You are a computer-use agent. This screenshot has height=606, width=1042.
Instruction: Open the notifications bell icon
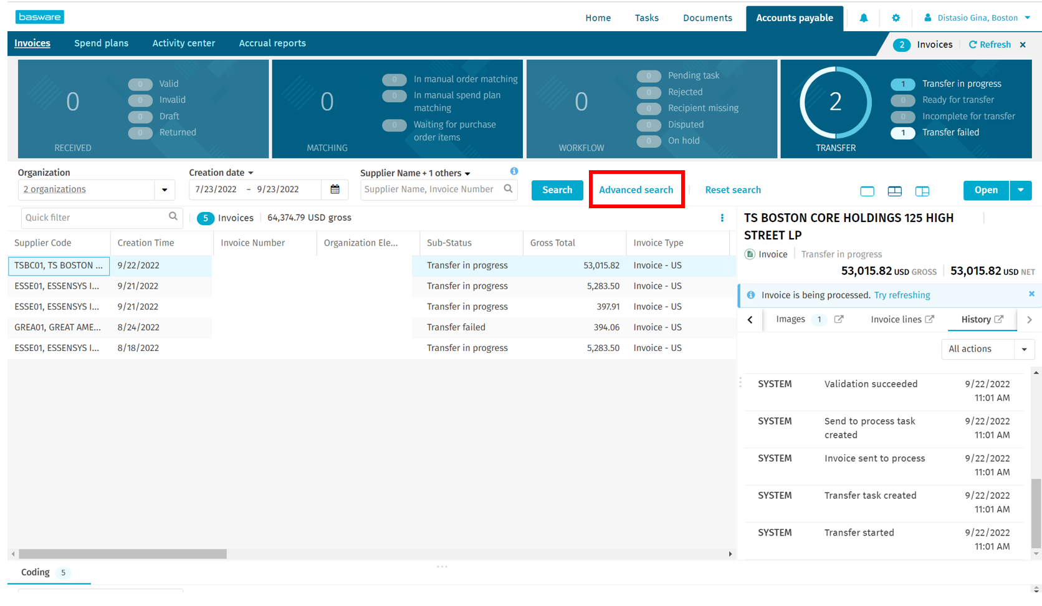(x=863, y=18)
